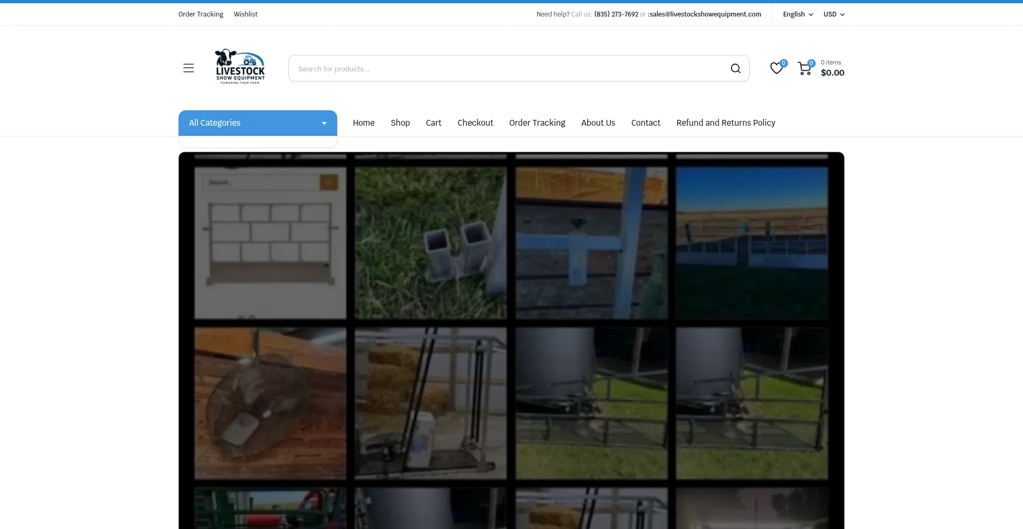
Task: Click the Order Tracking link in top bar
Action: (200, 14)
